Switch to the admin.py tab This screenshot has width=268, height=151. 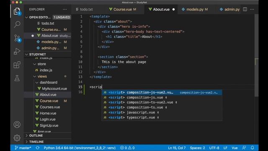click(230, 9)
